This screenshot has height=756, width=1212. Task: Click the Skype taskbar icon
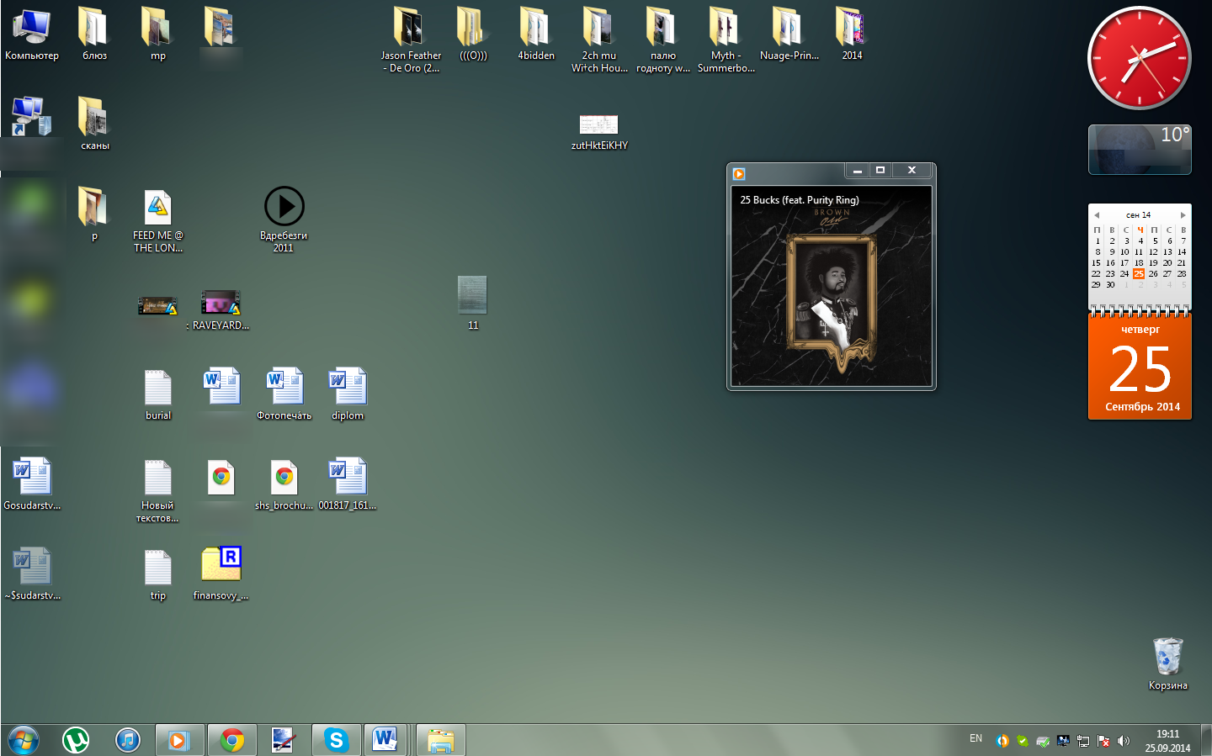(337, 740)
